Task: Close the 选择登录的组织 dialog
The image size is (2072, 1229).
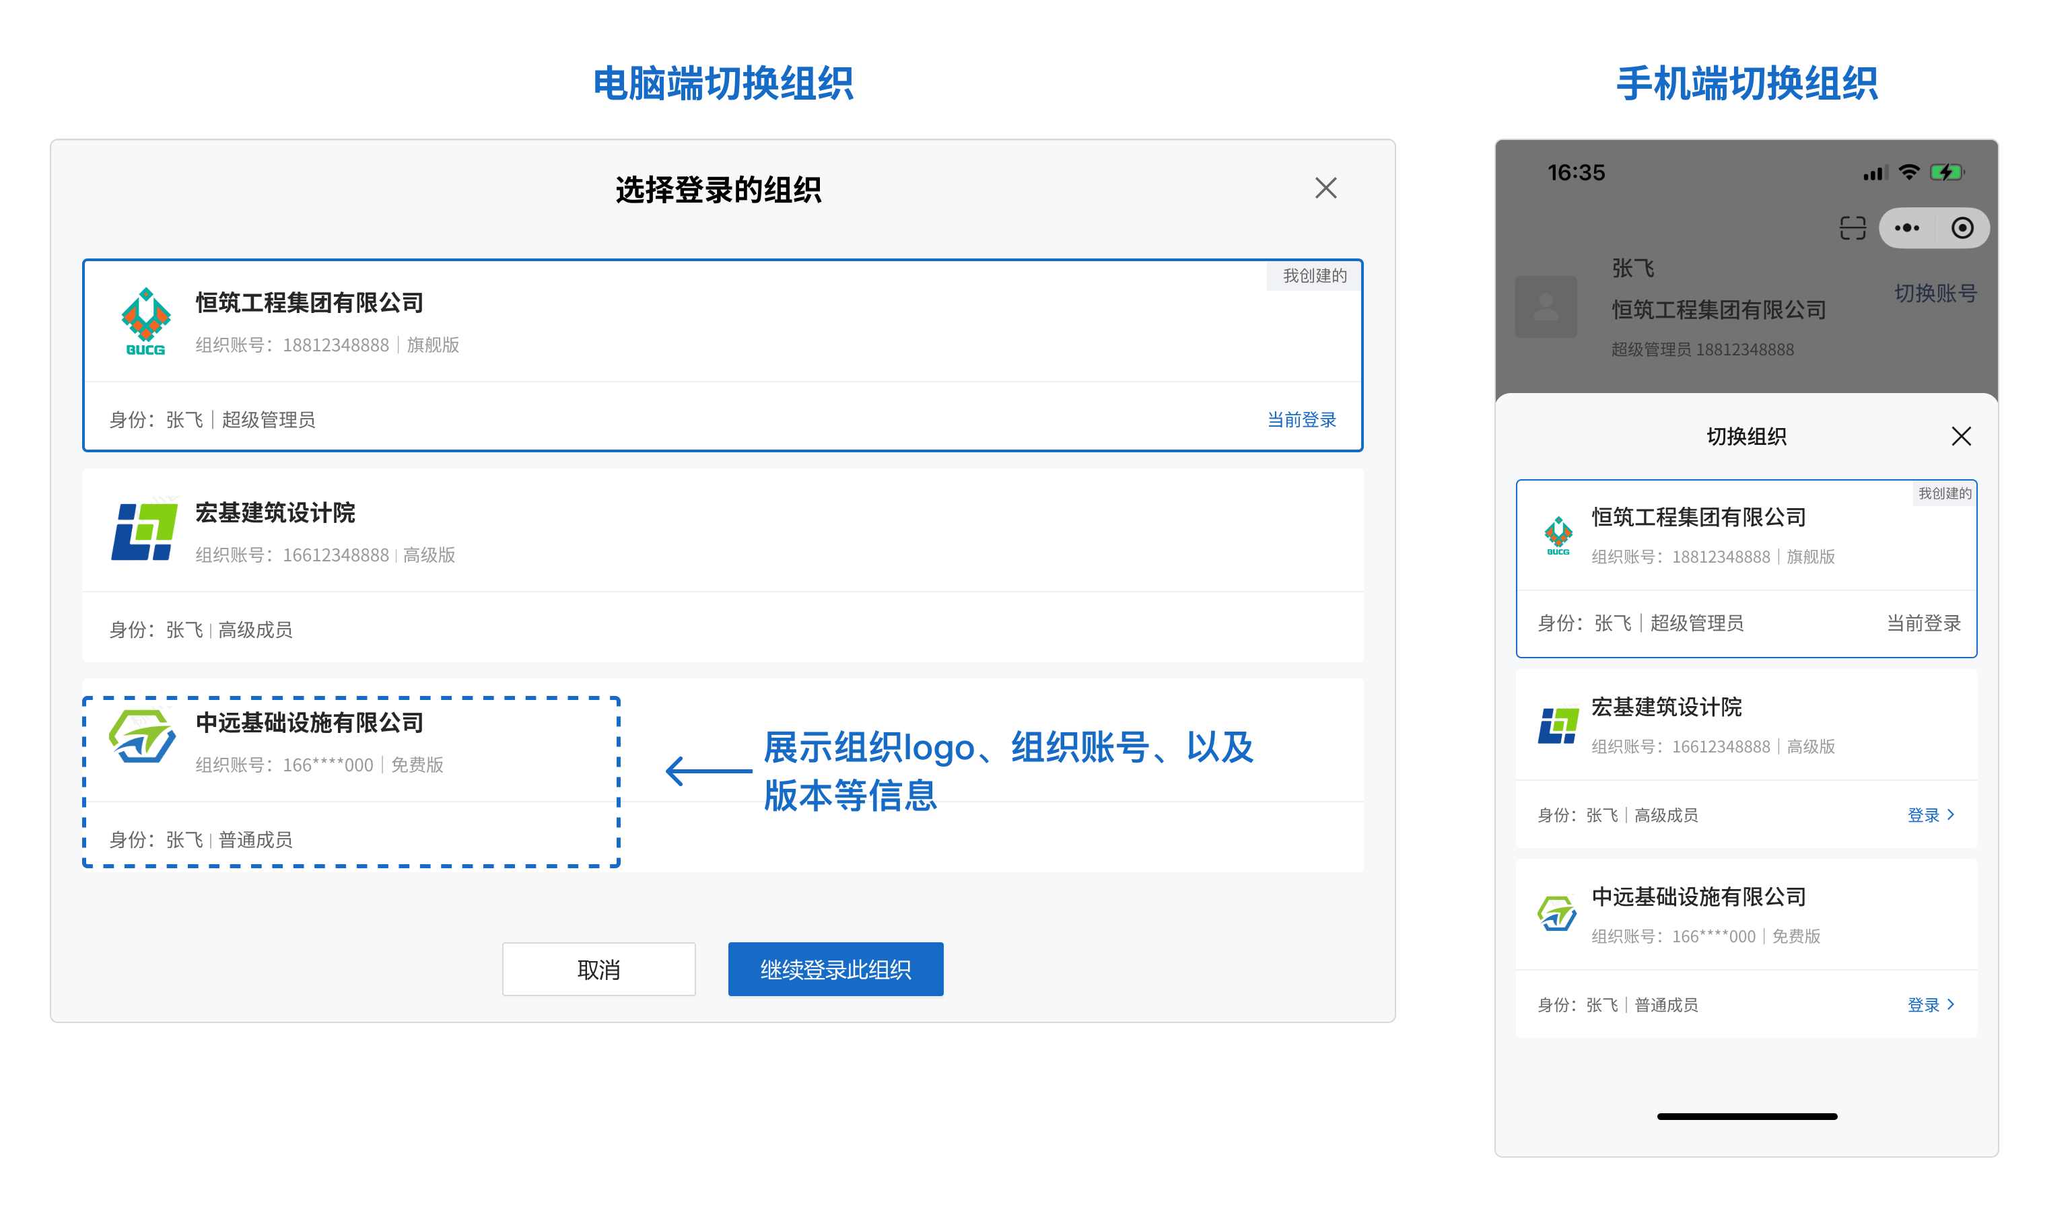Action: (x=1325, y=188)
